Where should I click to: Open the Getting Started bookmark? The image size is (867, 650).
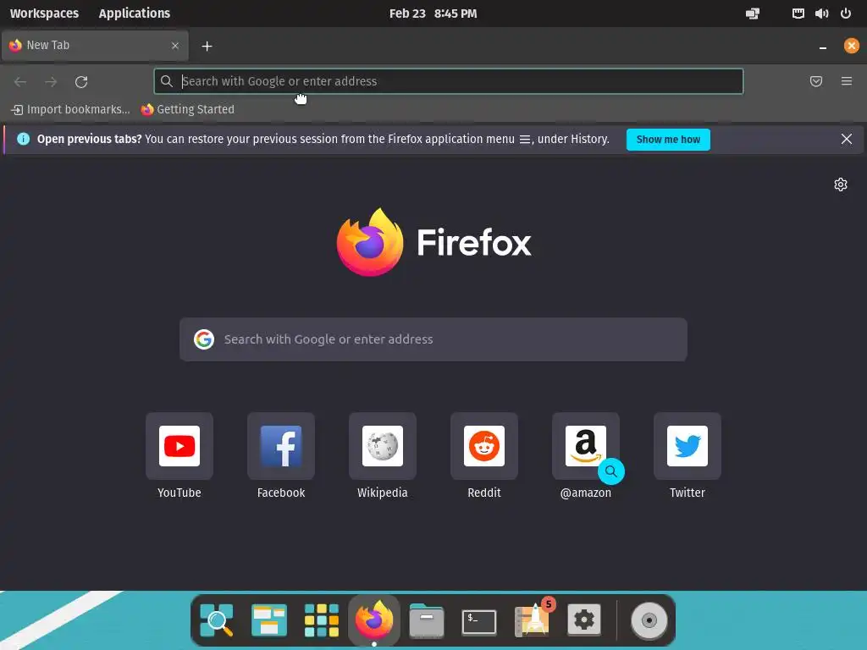tap(187, 109)
